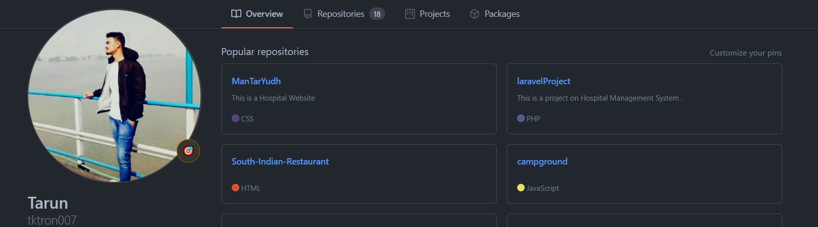Viewport: 818px width, 227px height.
Task: Open the South-Indian-Restaurant repository
Action: (280, 162)
